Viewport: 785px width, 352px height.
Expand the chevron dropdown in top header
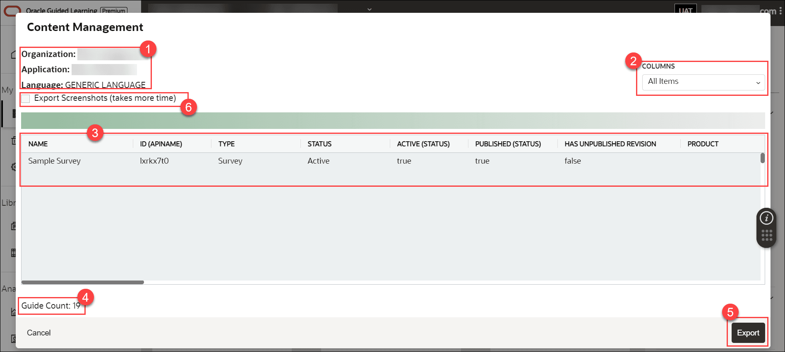[x=370, y=9]
